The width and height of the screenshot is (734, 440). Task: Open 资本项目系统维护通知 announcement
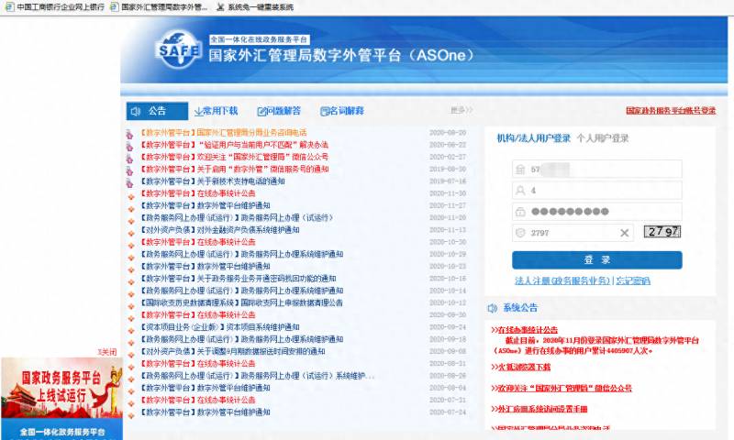(219, 327)
